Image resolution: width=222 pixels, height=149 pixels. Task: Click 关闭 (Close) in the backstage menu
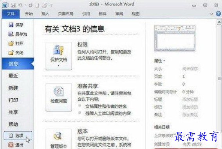click(16, 53)
